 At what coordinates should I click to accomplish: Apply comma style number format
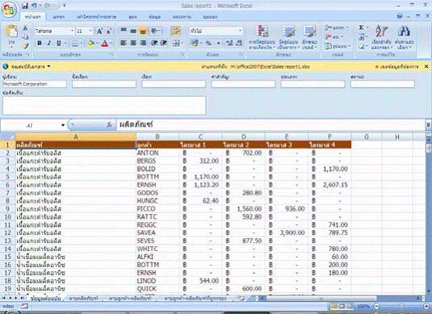pos(219,43)
